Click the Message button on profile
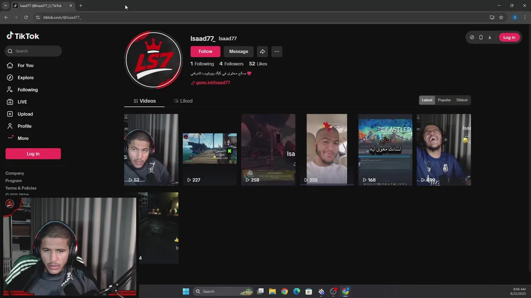The width and height of the screenshot is (531, 298). pyautogui.click(x=239, y=51)
